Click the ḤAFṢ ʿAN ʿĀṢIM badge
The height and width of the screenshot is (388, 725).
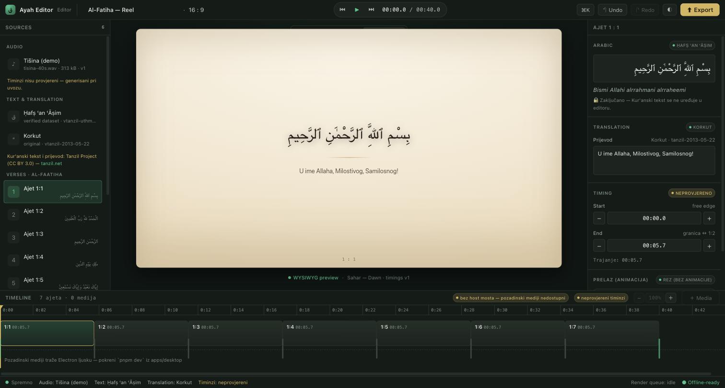tap(692, 45)
